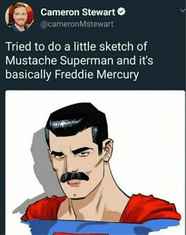Image resolution: width=186 pixels, height=235 pixels.
Task: Click the red cape on the left shoulder
Action: [43, 209]
